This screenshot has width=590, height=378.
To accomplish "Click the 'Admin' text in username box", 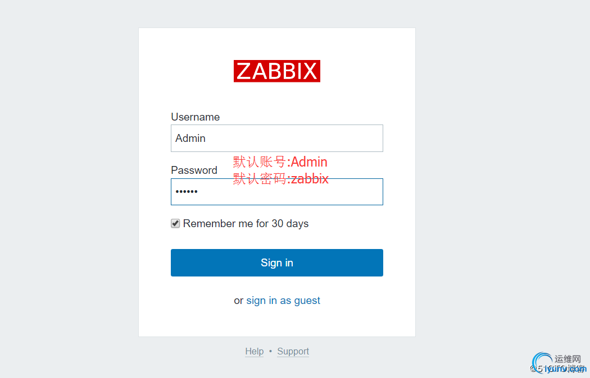I will click(x=190, y=138).
